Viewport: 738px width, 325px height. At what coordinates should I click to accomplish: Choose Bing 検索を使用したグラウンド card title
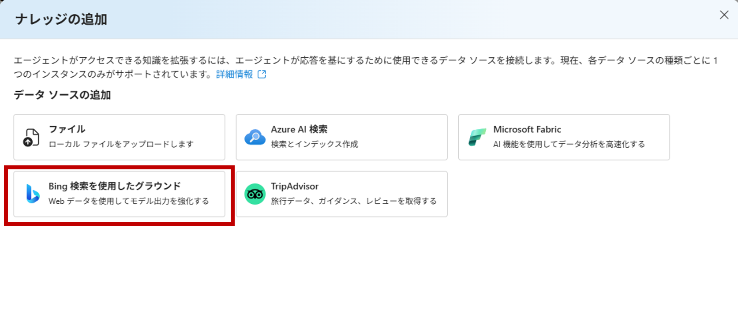tap(115, 186)
